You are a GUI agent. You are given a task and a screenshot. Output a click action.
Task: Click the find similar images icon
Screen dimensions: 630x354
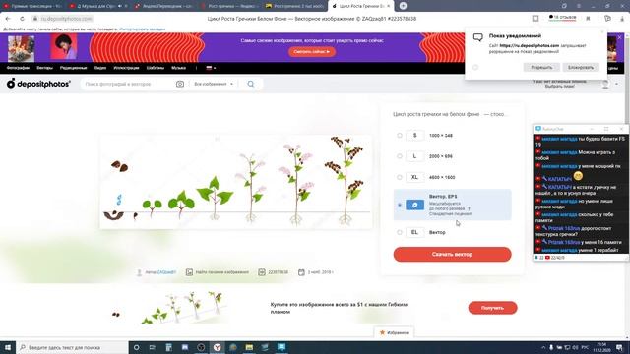tap(189, 272)
